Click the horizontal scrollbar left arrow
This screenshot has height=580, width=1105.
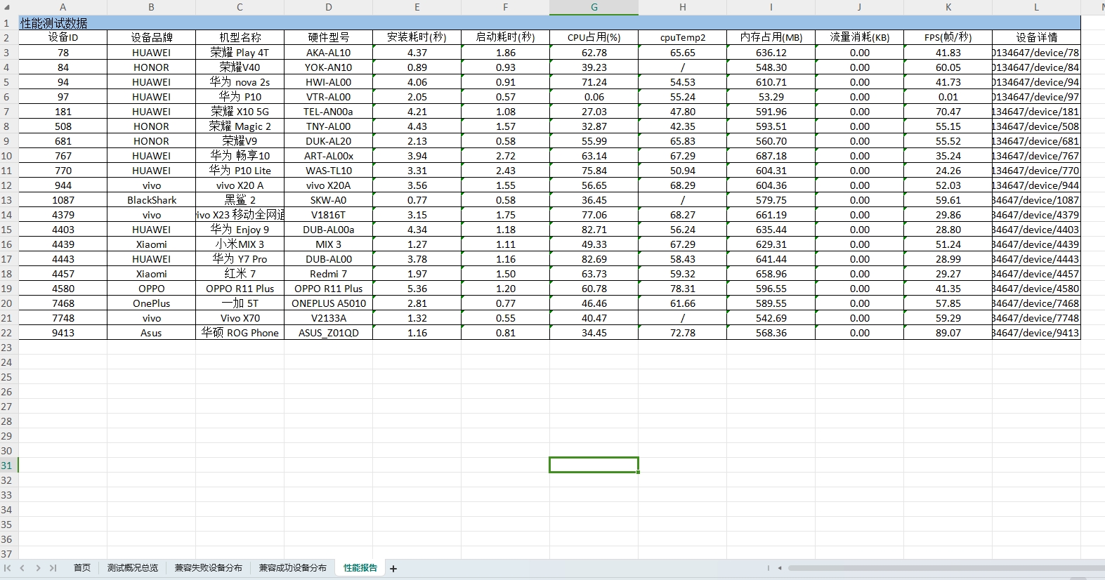pyautogui.click(x=780, y=568)
